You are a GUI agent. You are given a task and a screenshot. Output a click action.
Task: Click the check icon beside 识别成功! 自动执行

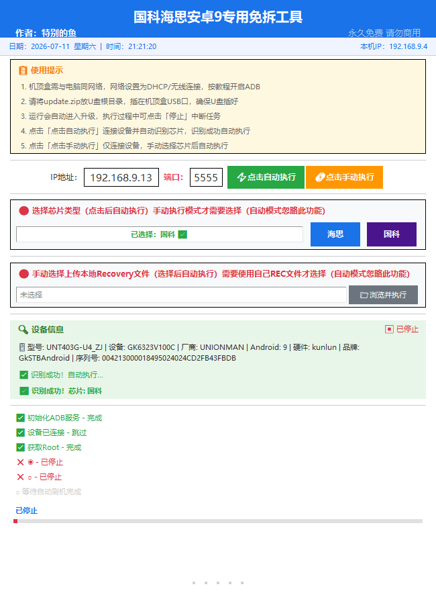(23, 375)
